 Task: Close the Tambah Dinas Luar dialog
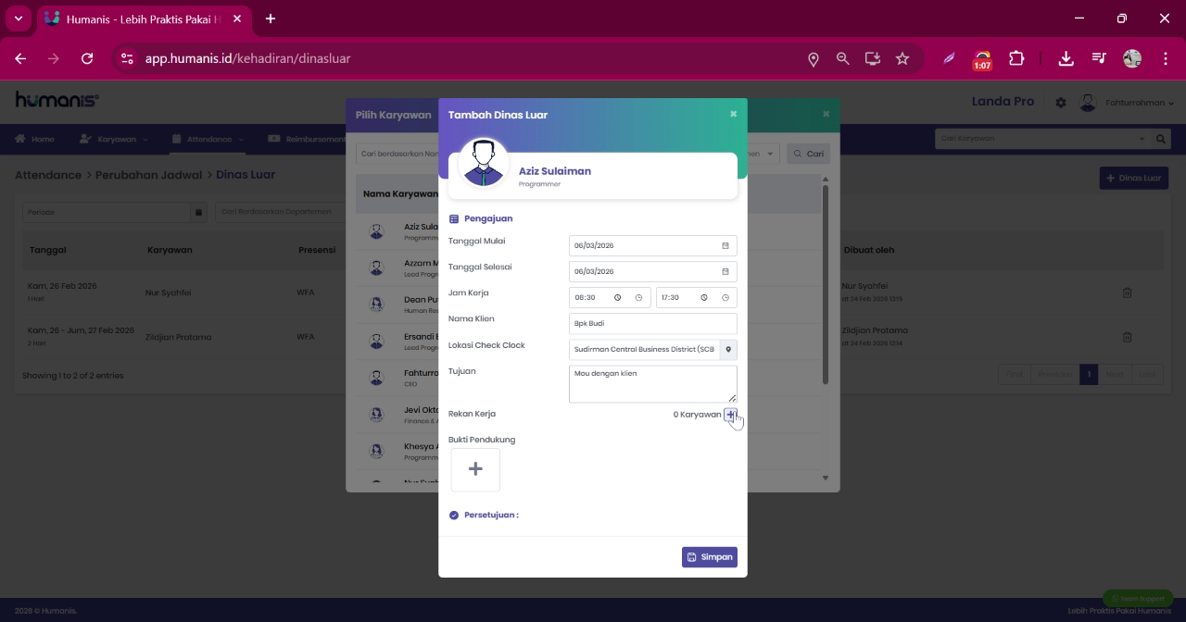tap(733, 114)
